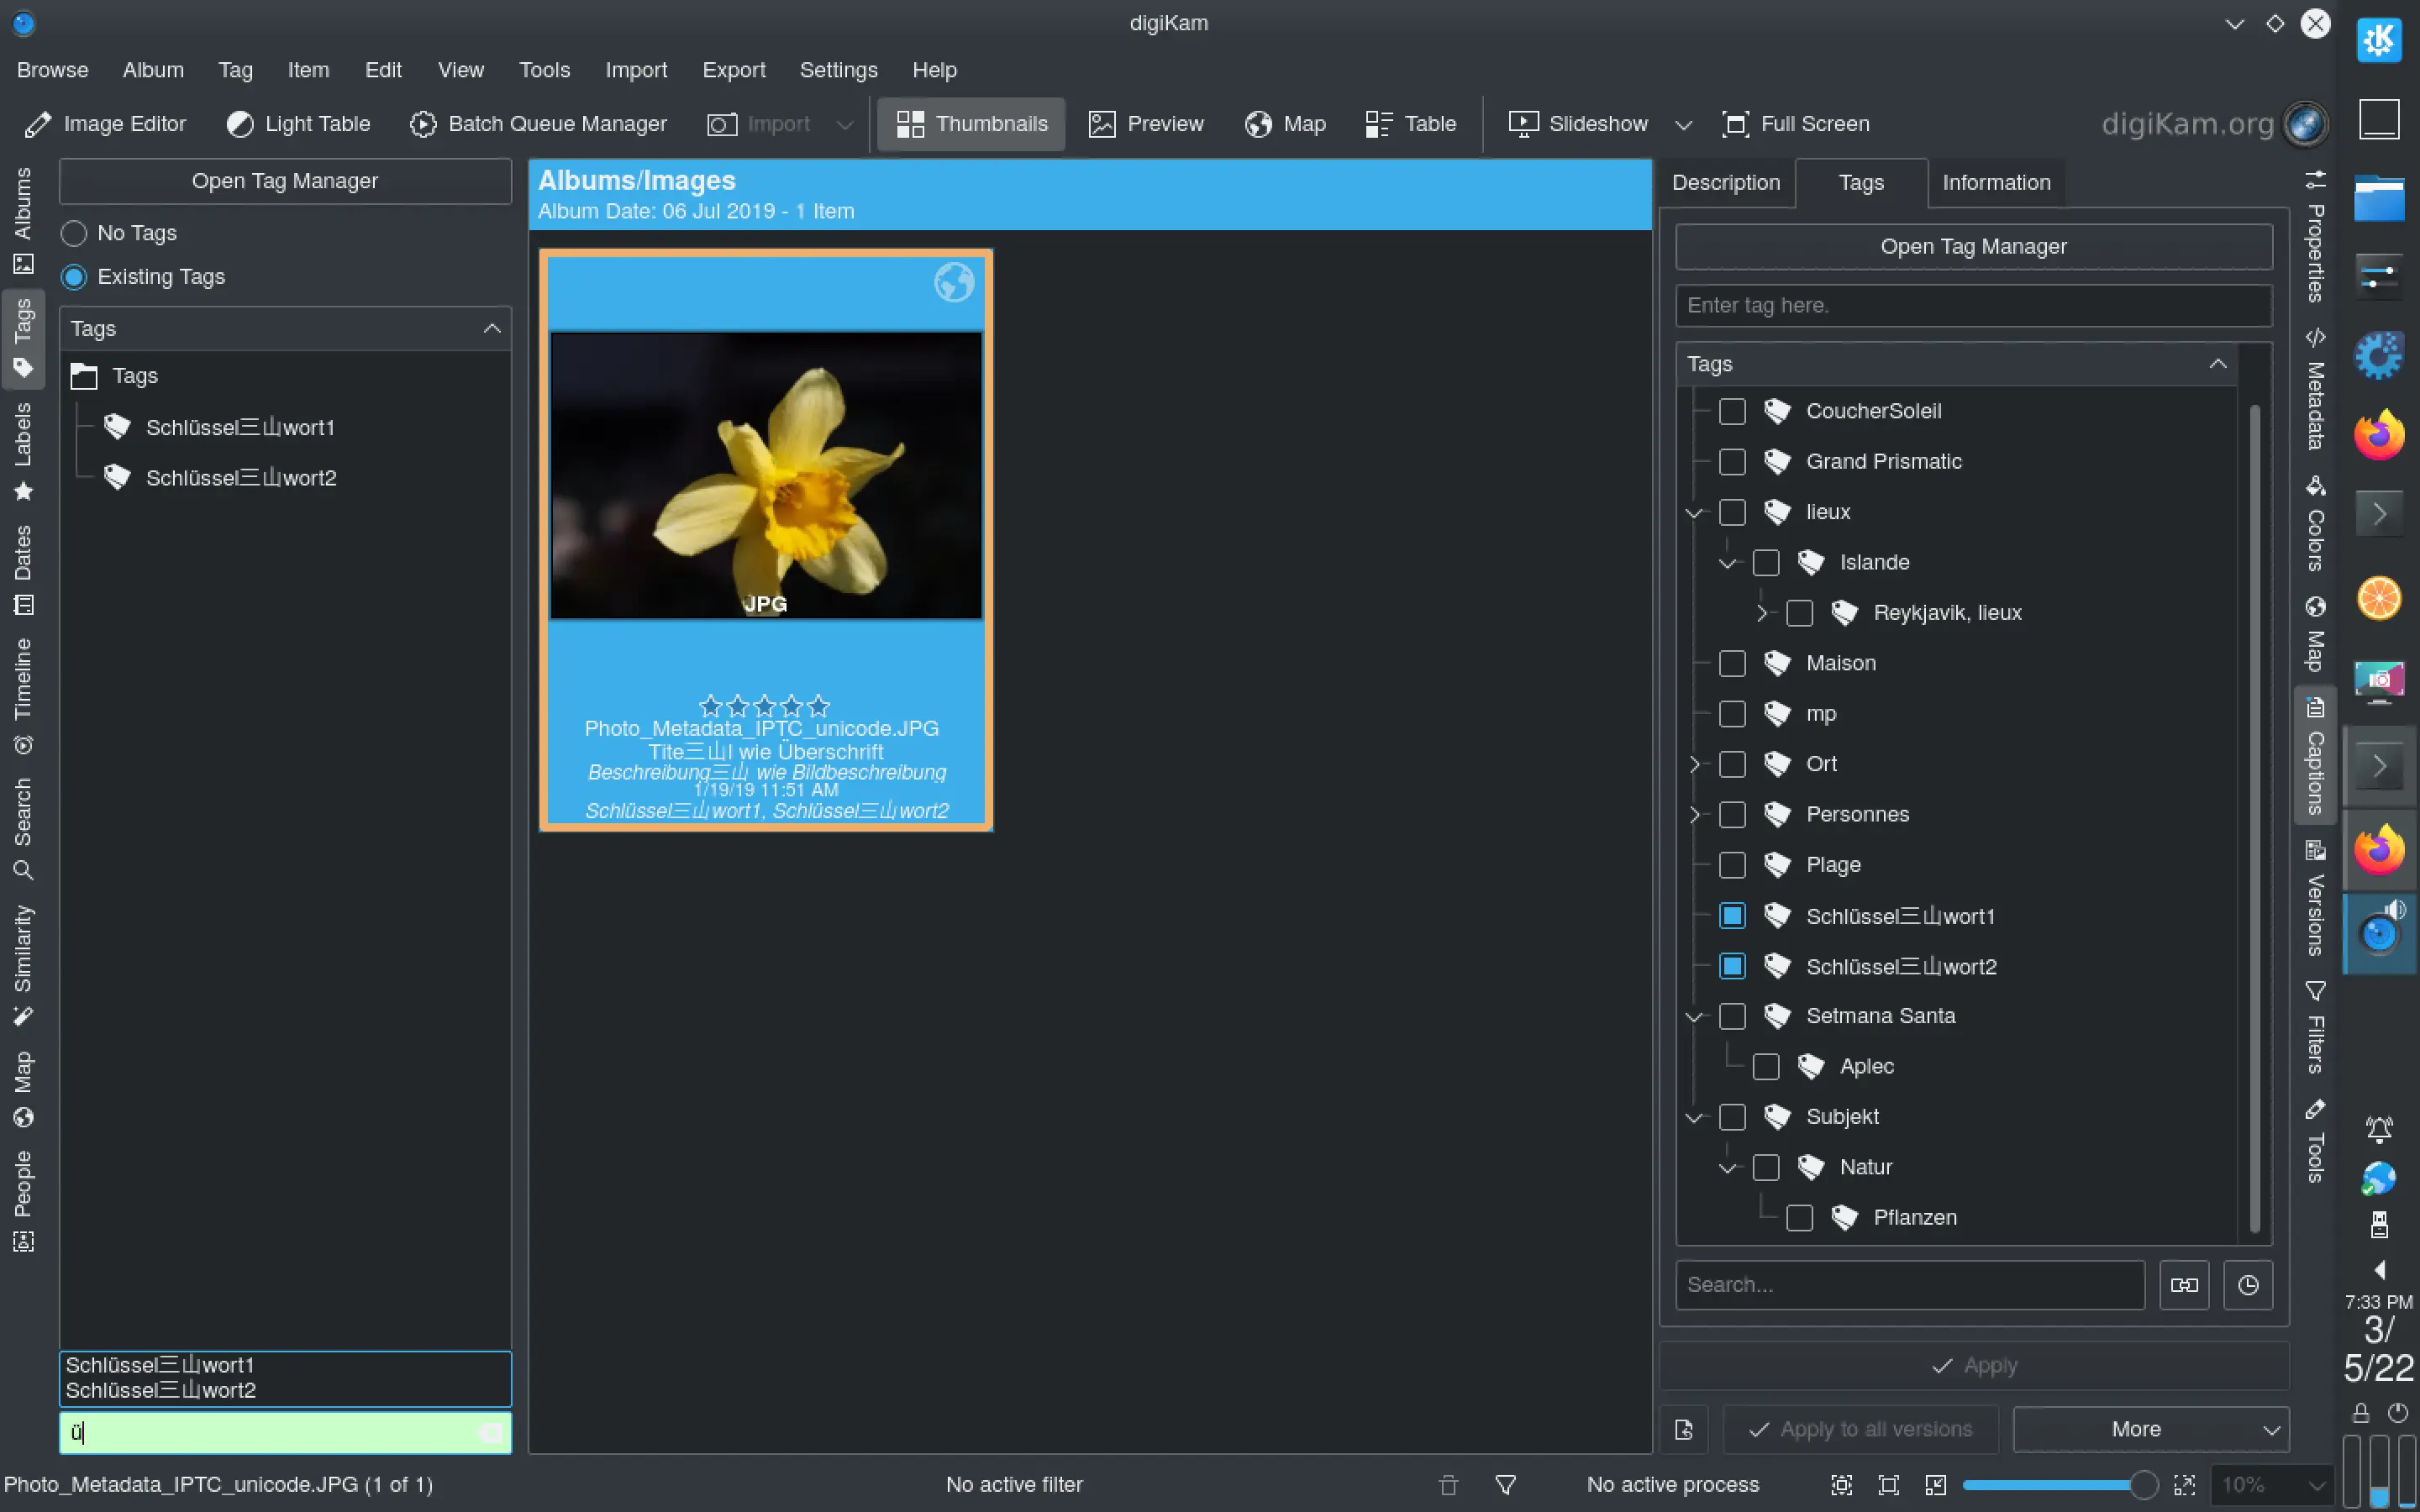
Task: Select the No Tags radio button
Action: click(x=74, y=233)
